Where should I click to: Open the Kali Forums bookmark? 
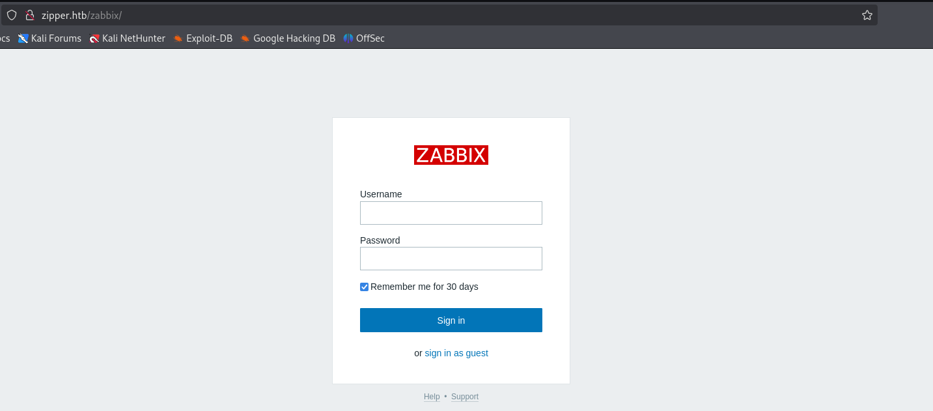(50, 38)
